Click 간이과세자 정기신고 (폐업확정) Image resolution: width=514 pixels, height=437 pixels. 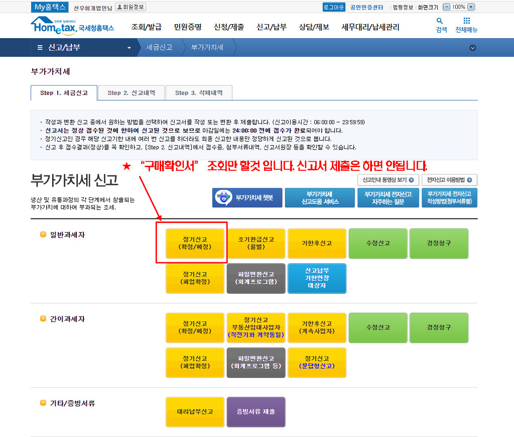195,363
